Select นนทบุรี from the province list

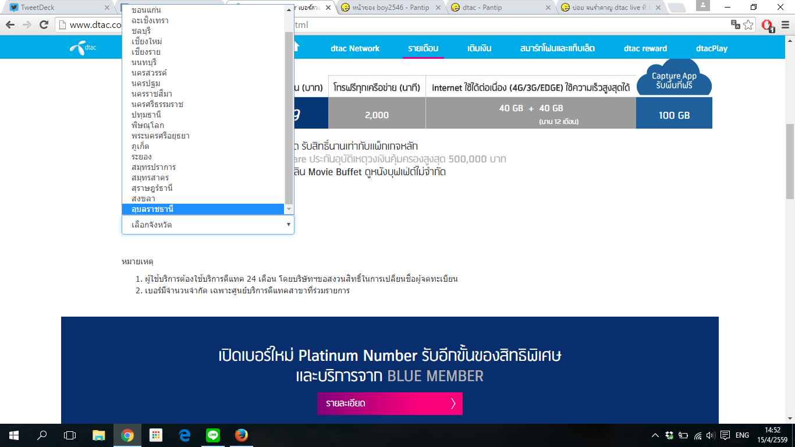point(203,62)
